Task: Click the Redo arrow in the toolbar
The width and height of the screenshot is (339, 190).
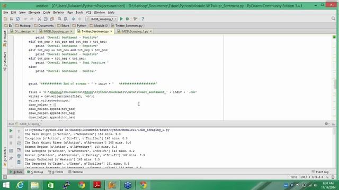Action: coord(32,19)
